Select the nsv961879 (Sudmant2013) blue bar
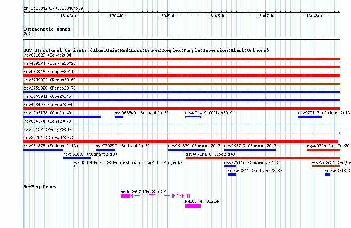Screen dimensions: 351x228 click(x=187, y=150)
